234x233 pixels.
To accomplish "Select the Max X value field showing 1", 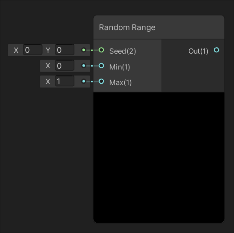I will tap(65, 81).
